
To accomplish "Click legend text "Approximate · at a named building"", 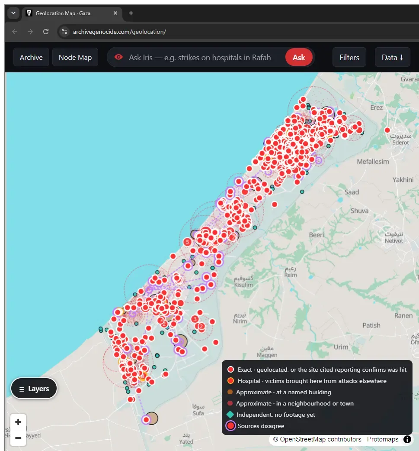I will point(284,392).
